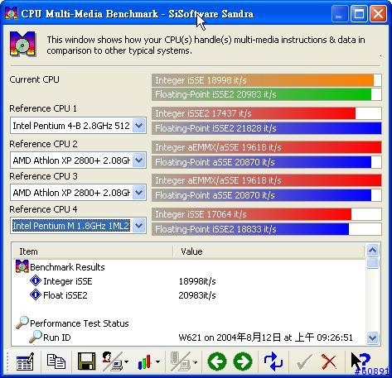Click the results list scroll up arrow
The height and width of the screenshot is (378, 392).
click(372, 251)
